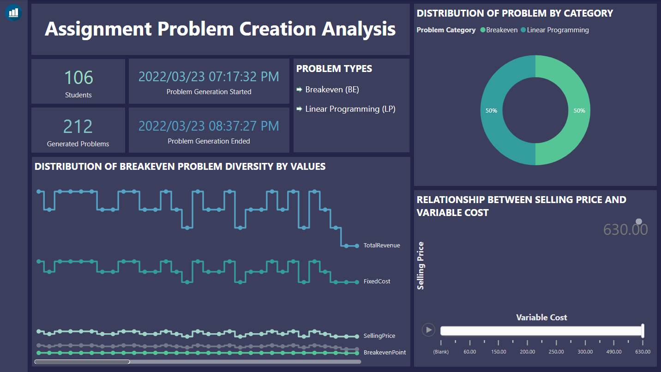661x372 pixels.
Task: Click the BreakevenPoint series label
Action: 385,352
